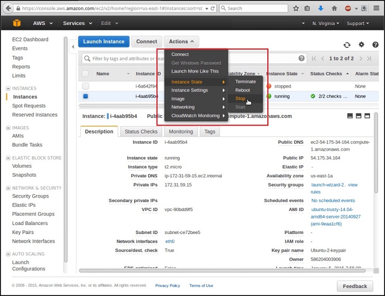Switch to the Monitoring tab
The width and height of the screenshot is (385, 296).
click(181, 131)
